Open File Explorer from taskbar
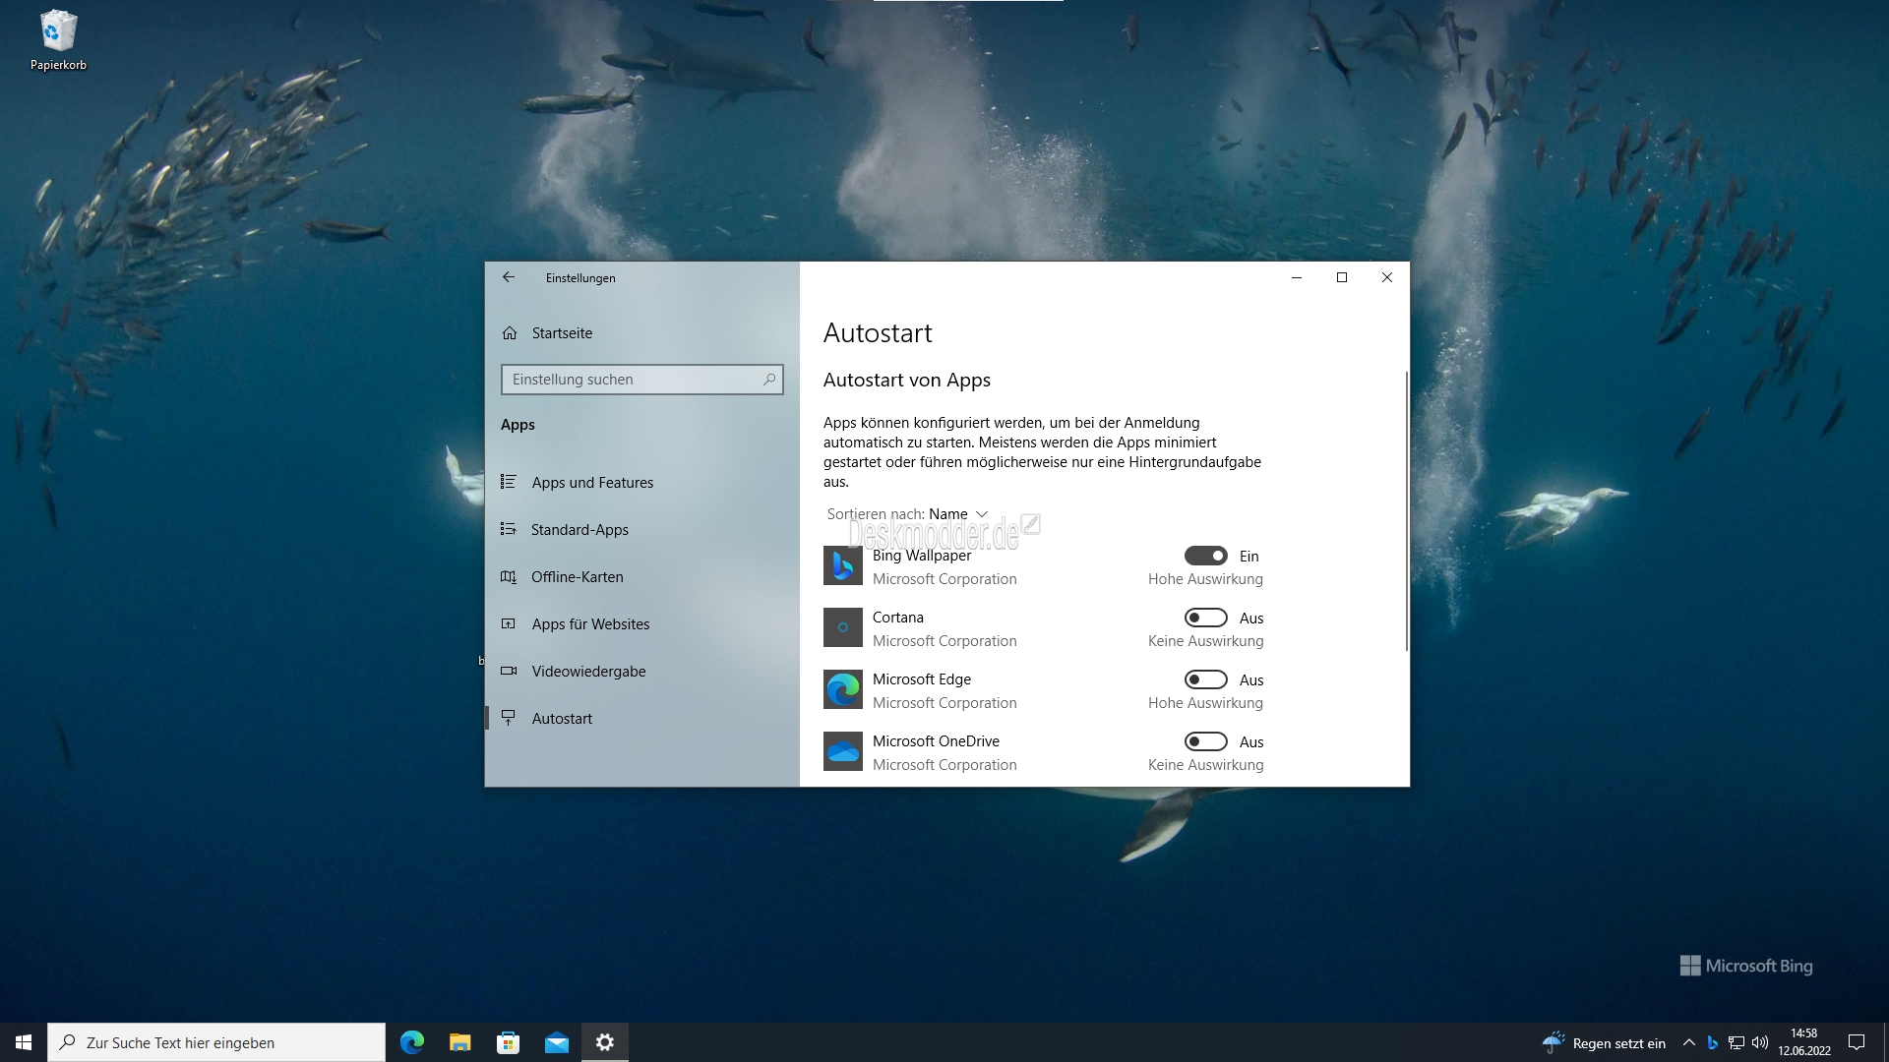This screenshot has width=1889, height=1062. (x=460, y=1042)
